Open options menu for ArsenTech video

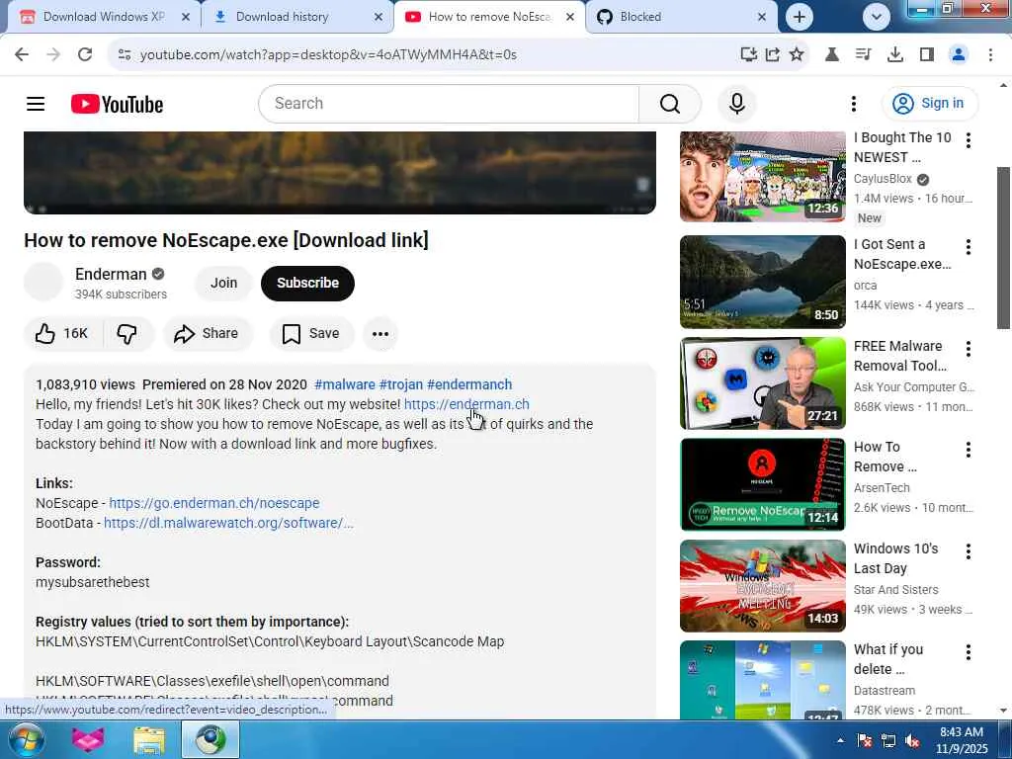(968, 450)
